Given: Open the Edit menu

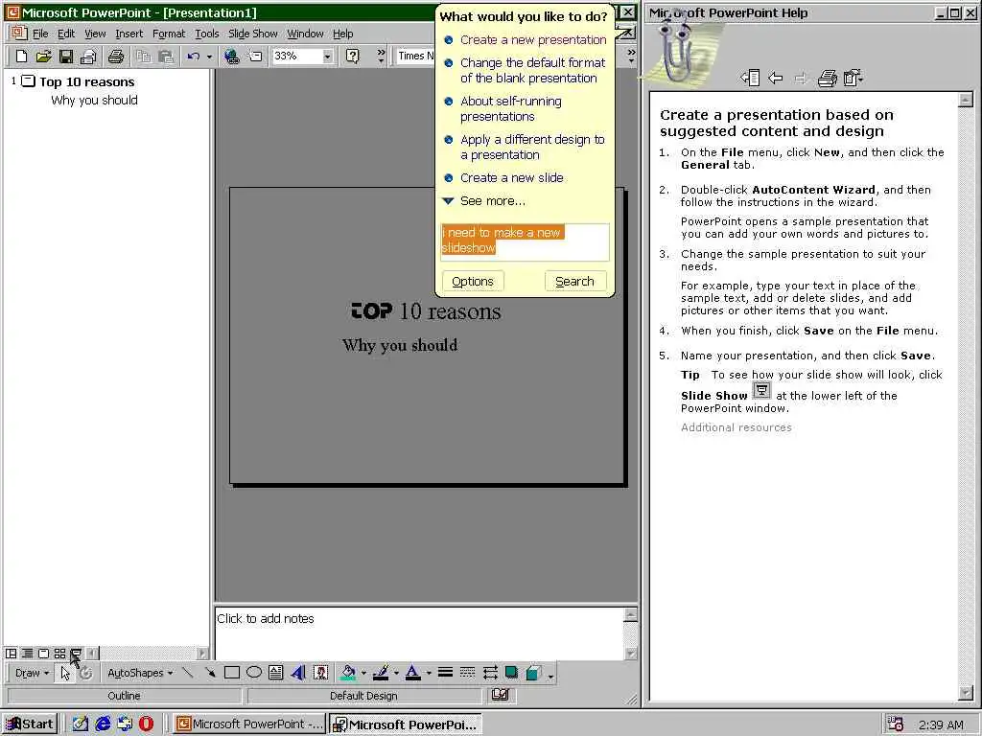Looking at the screenshot, I should 66,34.
